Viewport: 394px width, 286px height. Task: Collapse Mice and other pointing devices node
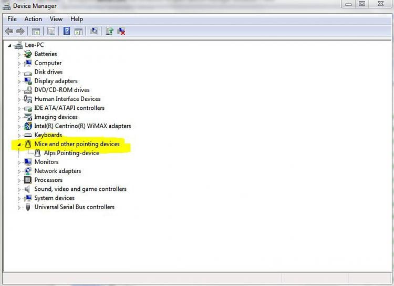tap(19, 145)
